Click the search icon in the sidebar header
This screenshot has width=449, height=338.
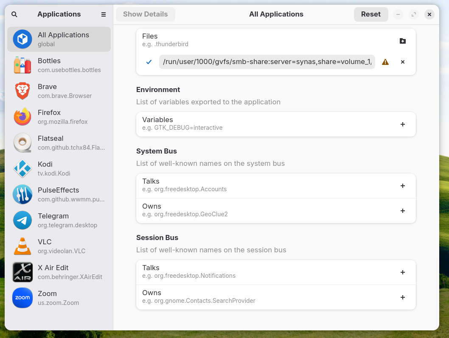[14, 14]
